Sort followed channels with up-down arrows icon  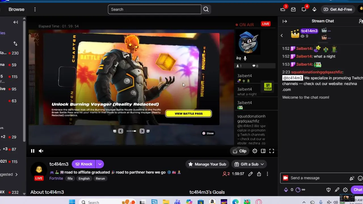tap(15, 44)
